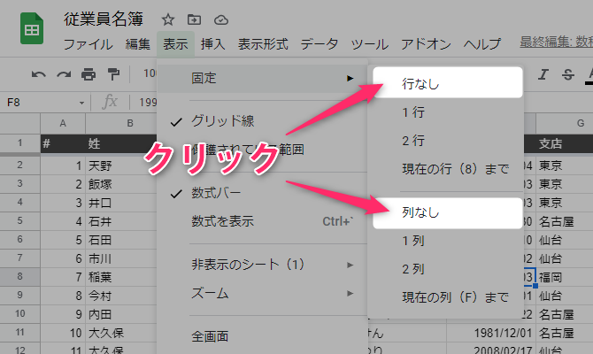593x354 pixels.
Task: Open the name box dropdown arrow
Action: (x=81, y=103)
